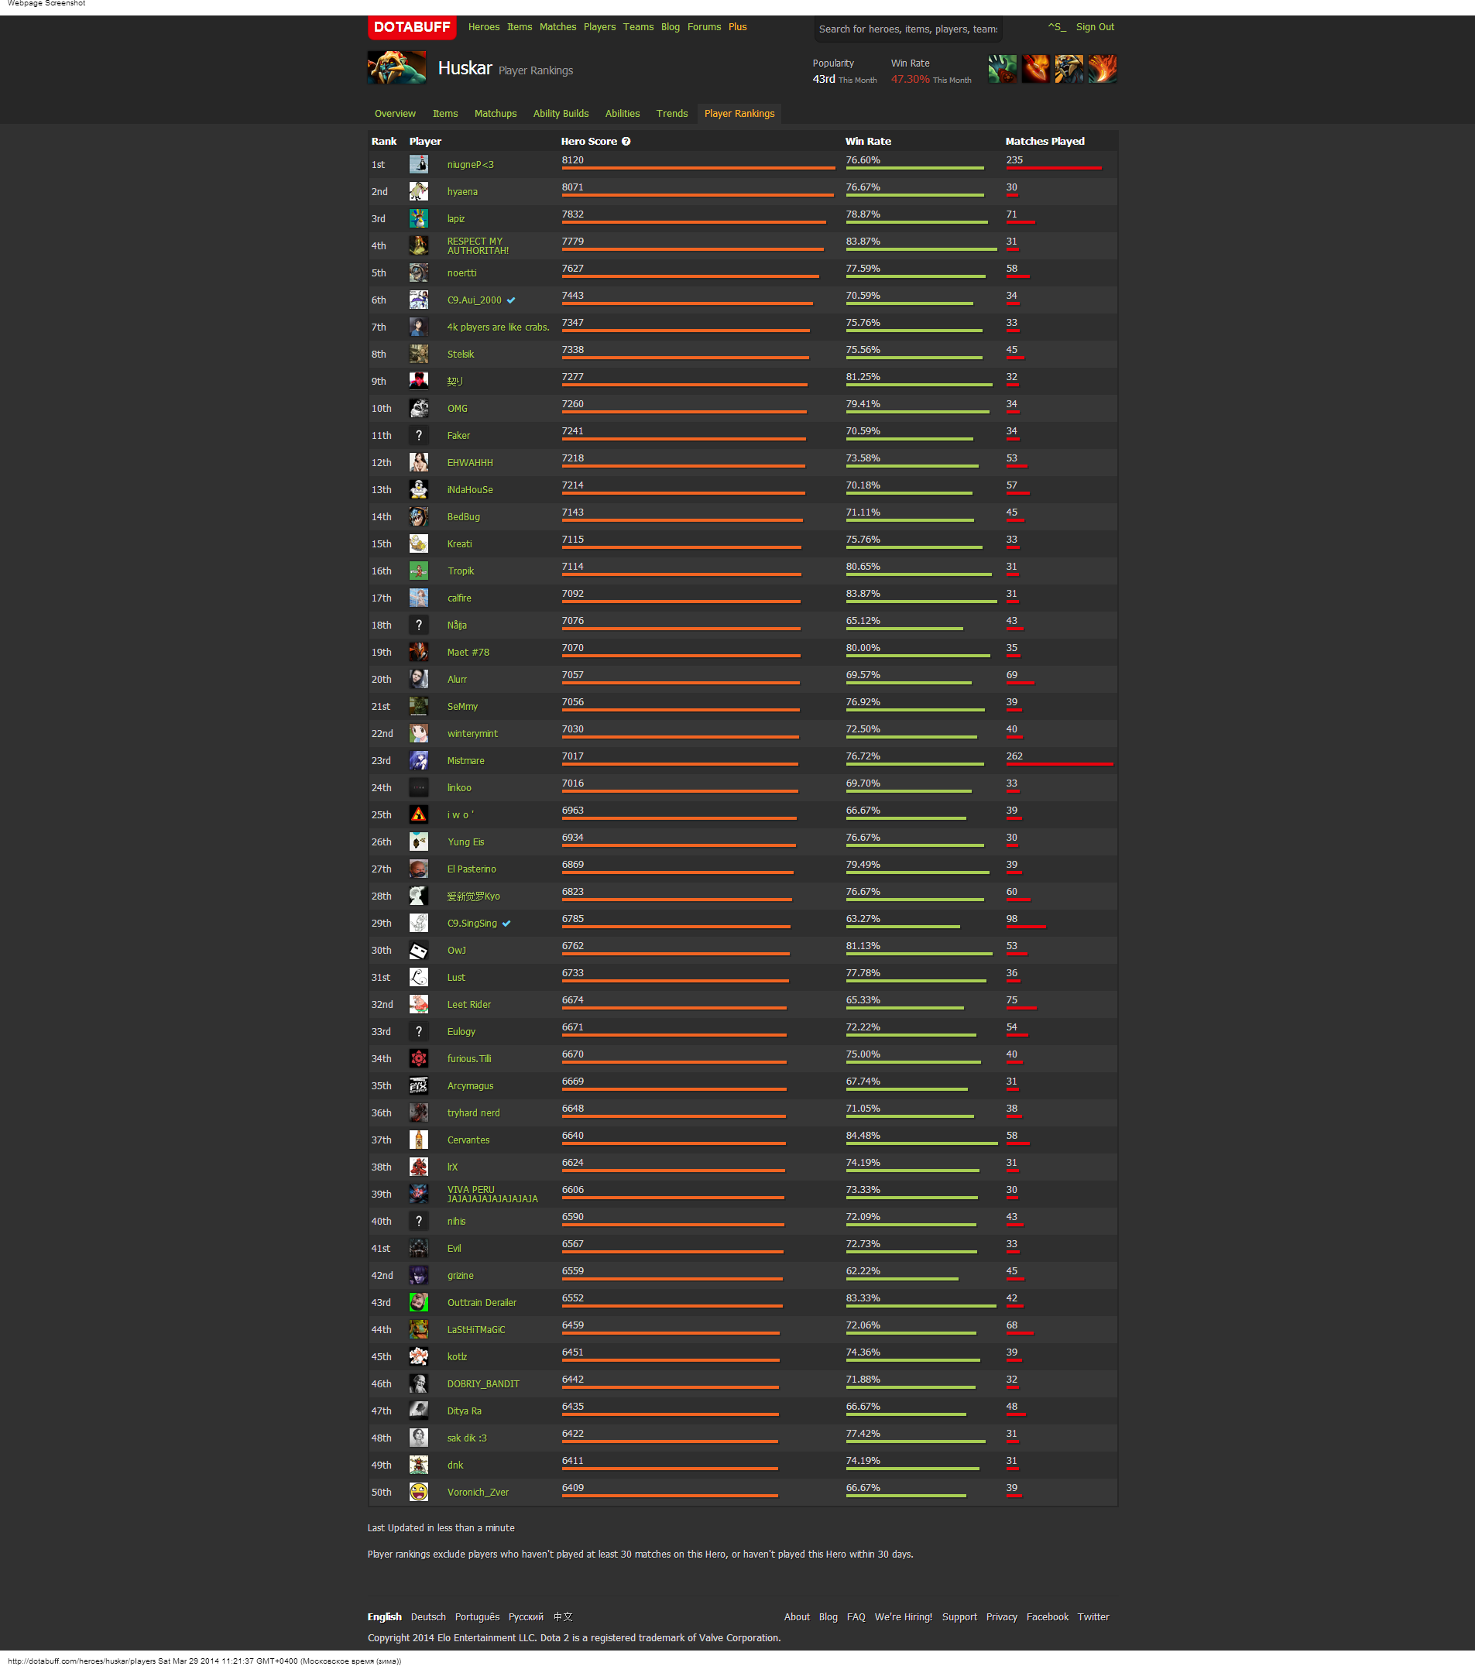Select the Inner Vitality ability icon
The image size is (1475, 1666).
tap(1002, 69)
